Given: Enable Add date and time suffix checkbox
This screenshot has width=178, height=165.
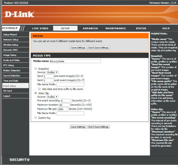Looking at the screenshot, I should pyautogui.click(x=39, y=89).
